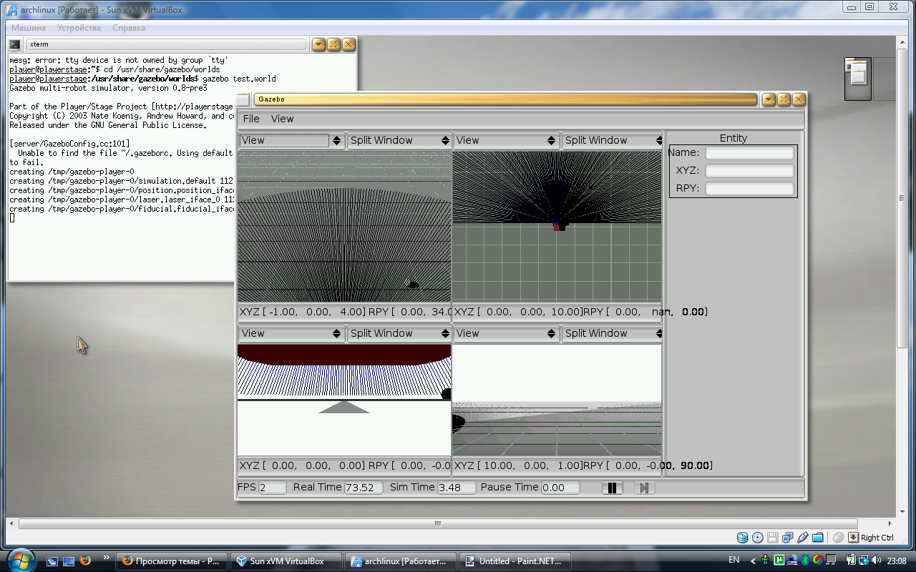The width and height of the screenshot is (916, 572).
Task: Switch to Paint.NET Untitled taskbar button
Action: click(515, 561)
